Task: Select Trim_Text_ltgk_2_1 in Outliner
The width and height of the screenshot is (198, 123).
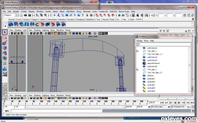Action: [155, 72]
